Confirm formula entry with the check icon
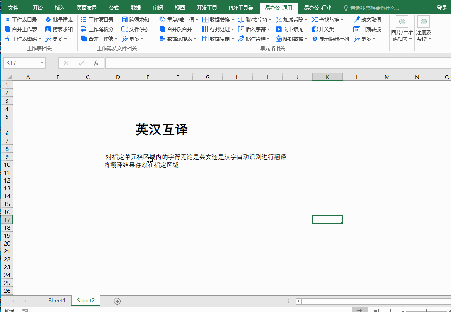The width and height of the screenshot is (451, 312). 81,63
